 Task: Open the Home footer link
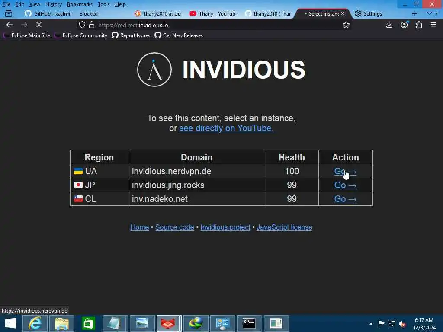pos(140,227)
